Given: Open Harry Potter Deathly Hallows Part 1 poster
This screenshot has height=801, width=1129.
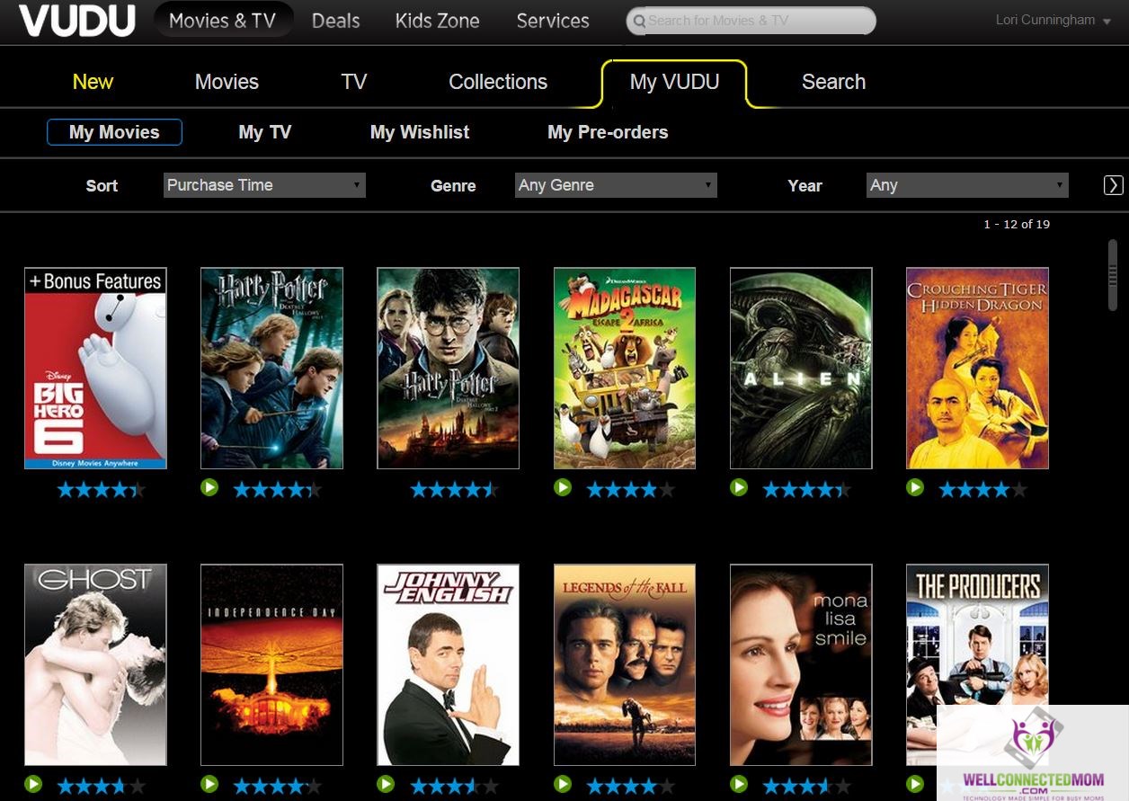Looking at the screenshot, I should click(x=271, y=369).
